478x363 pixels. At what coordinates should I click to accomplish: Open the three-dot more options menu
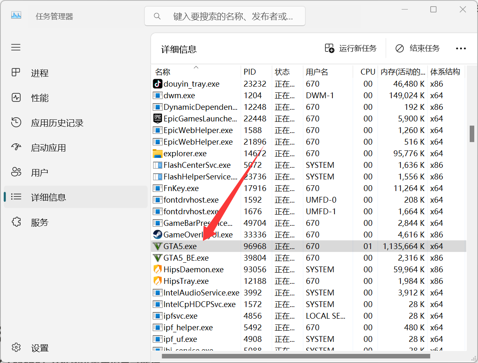coord(461,48)
